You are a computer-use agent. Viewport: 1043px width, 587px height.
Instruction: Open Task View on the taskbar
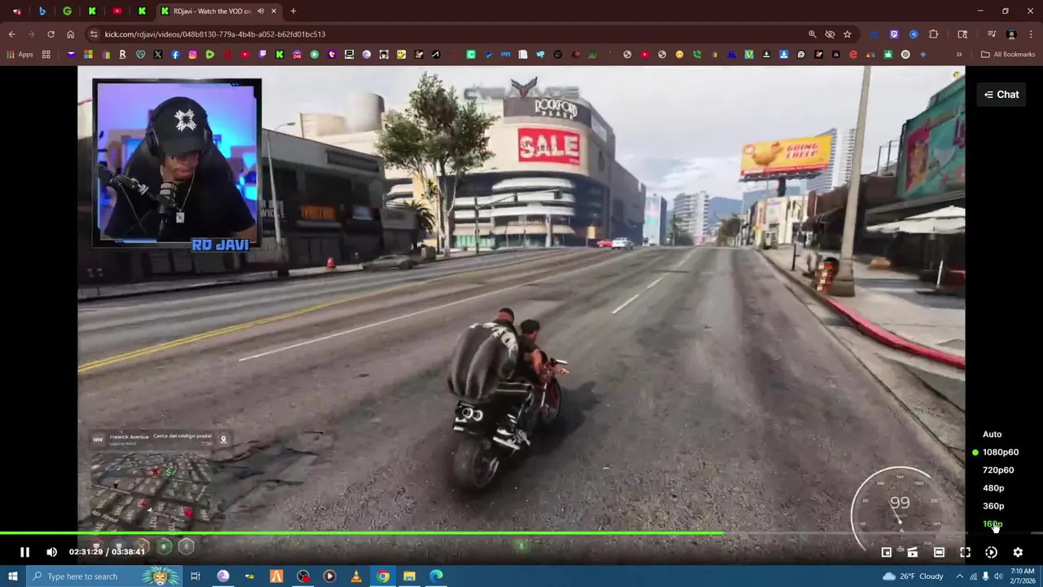click(196, 576)
